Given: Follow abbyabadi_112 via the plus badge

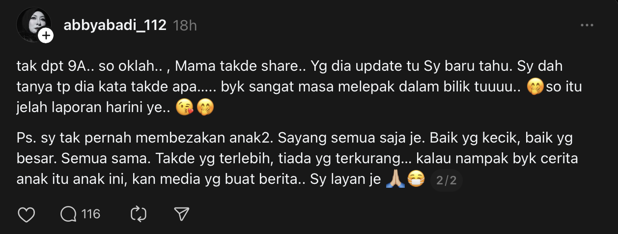Looking at the screenshot, I should tap(46, 35).
